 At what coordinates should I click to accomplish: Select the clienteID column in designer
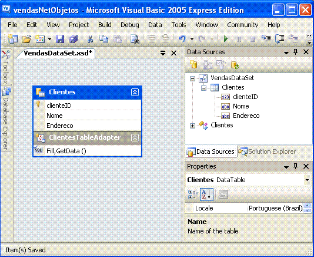click(x=87, y=106)
